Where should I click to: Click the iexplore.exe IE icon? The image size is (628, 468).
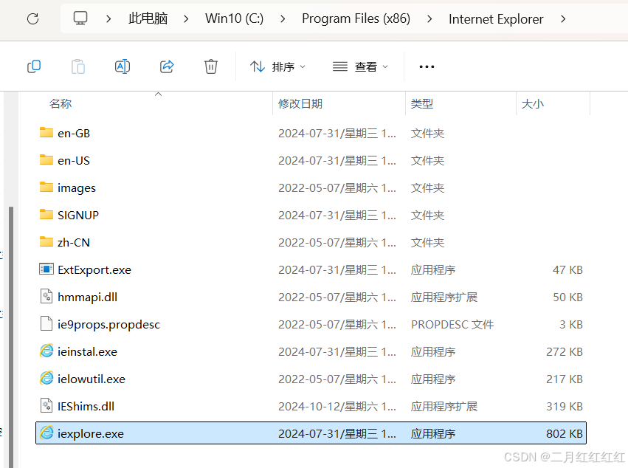pos(46,433)
